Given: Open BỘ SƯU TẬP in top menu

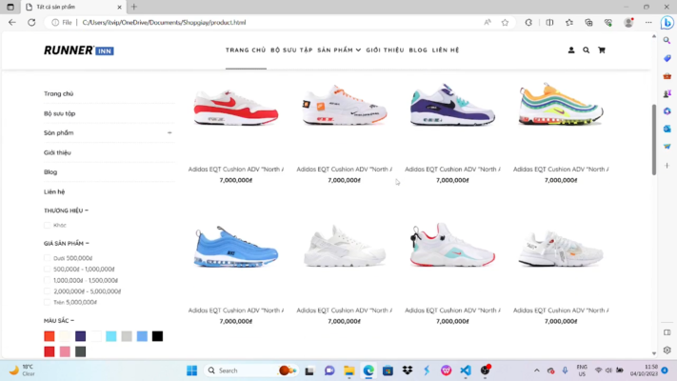Looking at the screenshot, I should 291,50.
